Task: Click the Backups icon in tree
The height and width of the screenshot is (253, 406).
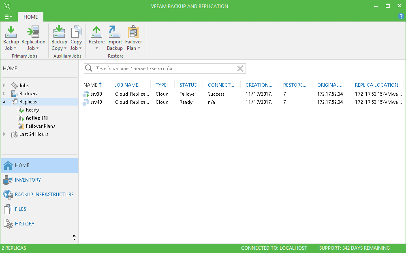Action: click(15, 94)
